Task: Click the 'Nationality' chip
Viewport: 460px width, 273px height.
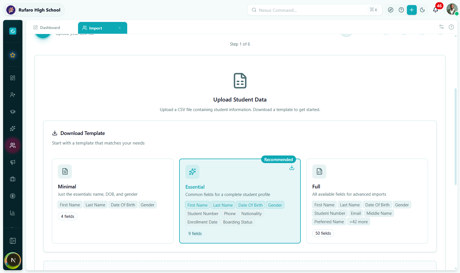Action: click(x=251, y=214)
